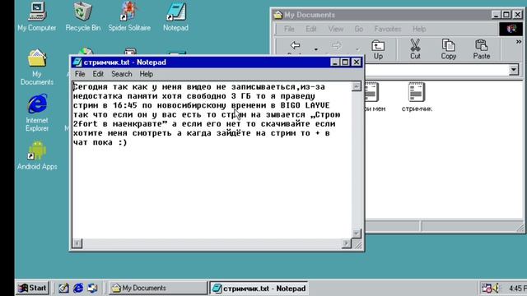Open My Documents Edit menu
Viewport: 527px width, 296px height.
pos(311,29)
